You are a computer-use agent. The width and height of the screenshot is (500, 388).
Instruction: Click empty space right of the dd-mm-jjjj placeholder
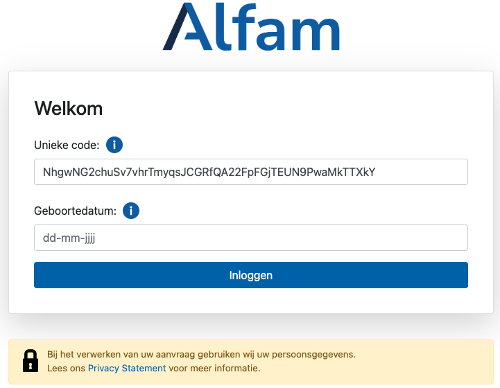point(281,238)
